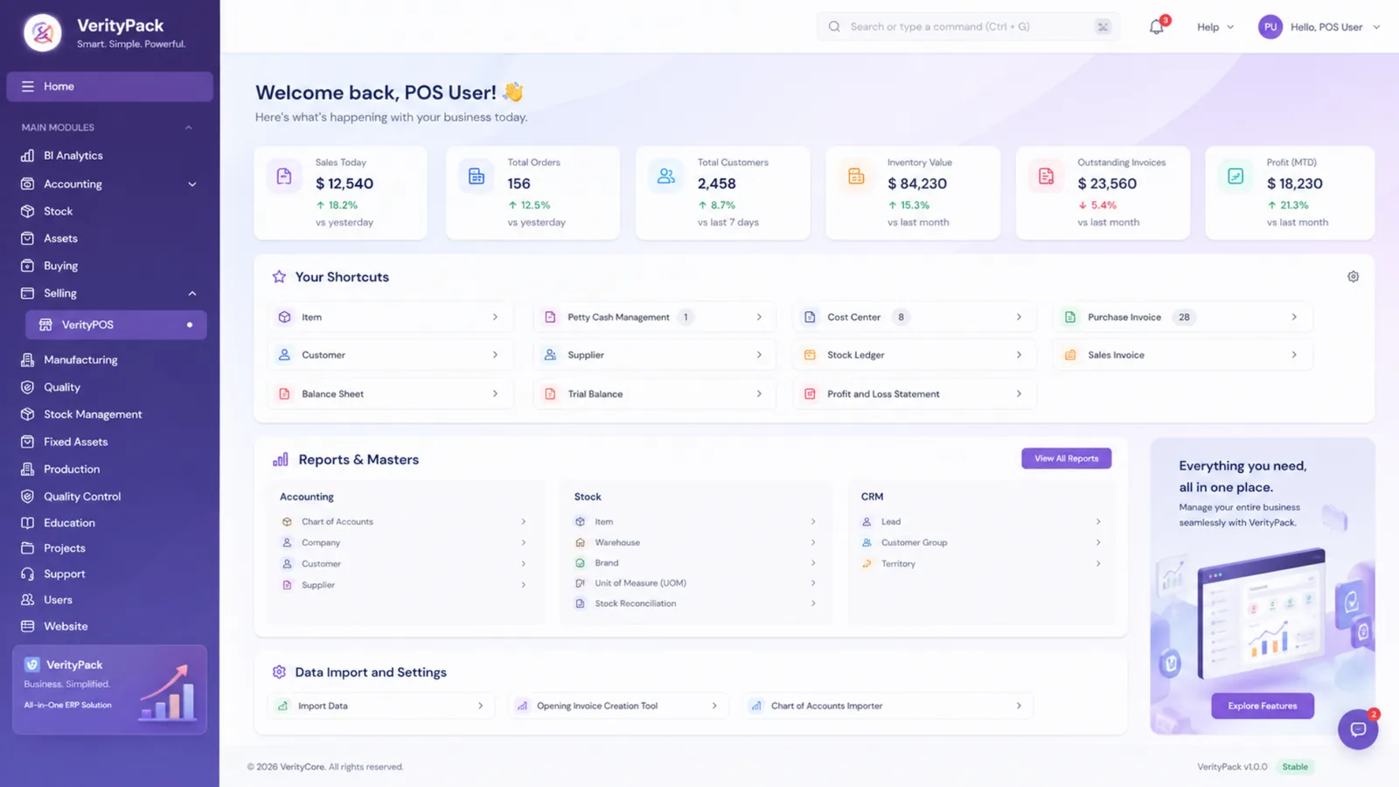1399x787 pixels.
Task: Open Stock Reconciliation under Stock
Action: coord(695,603)
